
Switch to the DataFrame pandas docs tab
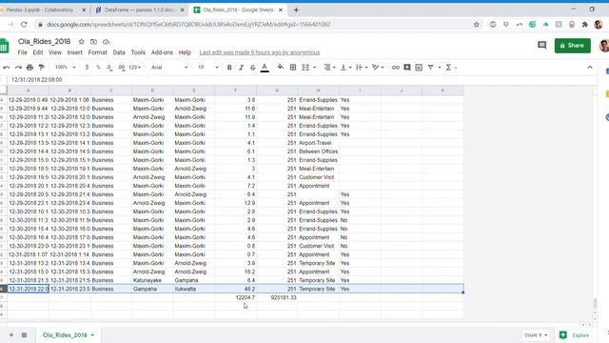(x=140, y=10)
